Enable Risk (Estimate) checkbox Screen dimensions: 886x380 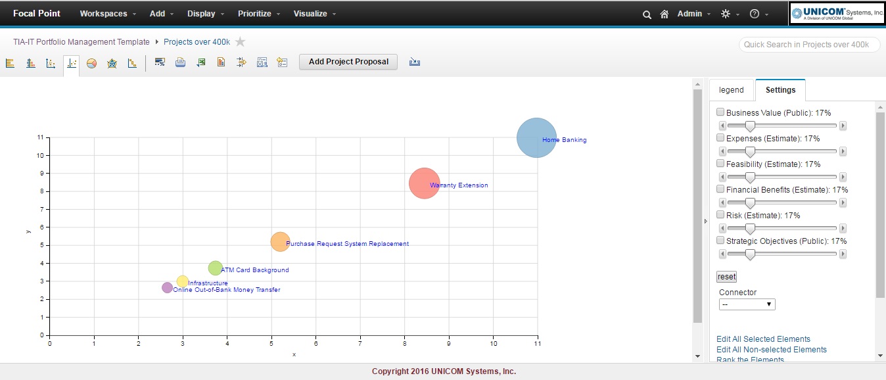click(720, 215)
